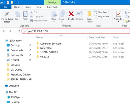Sort by Date modified column header
Image resolution: width=130 pixels, height=104 pixels.
(x=97, y=37)
